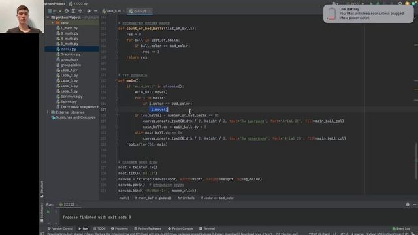This screenshot has height=235, width=418.
Task: Open the TODO tool window
Action: [x=99, y=228]
